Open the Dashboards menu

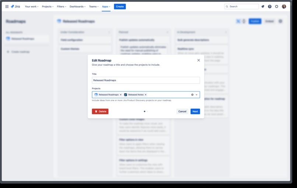[77, 6]
